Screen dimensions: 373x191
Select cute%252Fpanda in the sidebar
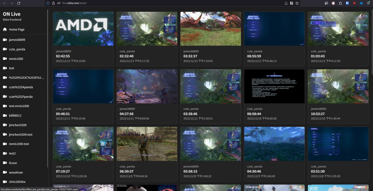[x=24, y=97]
